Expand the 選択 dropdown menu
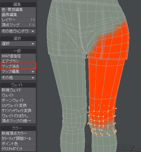This screenshot has height=152, width=141. click(18, 44)
